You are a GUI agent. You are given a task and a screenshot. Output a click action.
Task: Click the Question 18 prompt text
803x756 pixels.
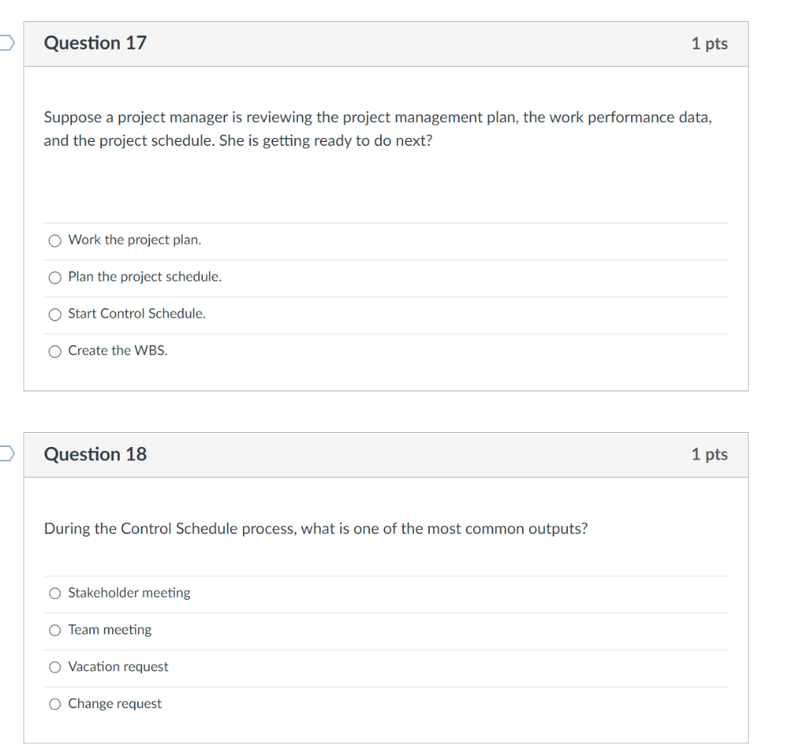314,529
